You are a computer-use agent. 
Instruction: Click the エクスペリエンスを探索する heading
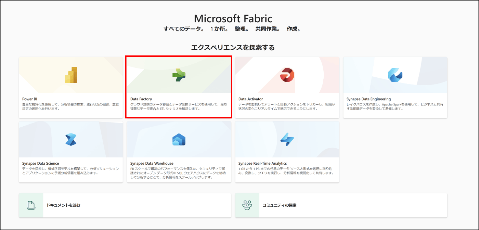click(x=233, y=48)
